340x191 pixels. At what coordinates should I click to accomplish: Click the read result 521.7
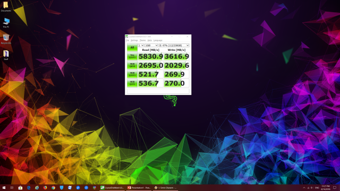click(150, 74)
